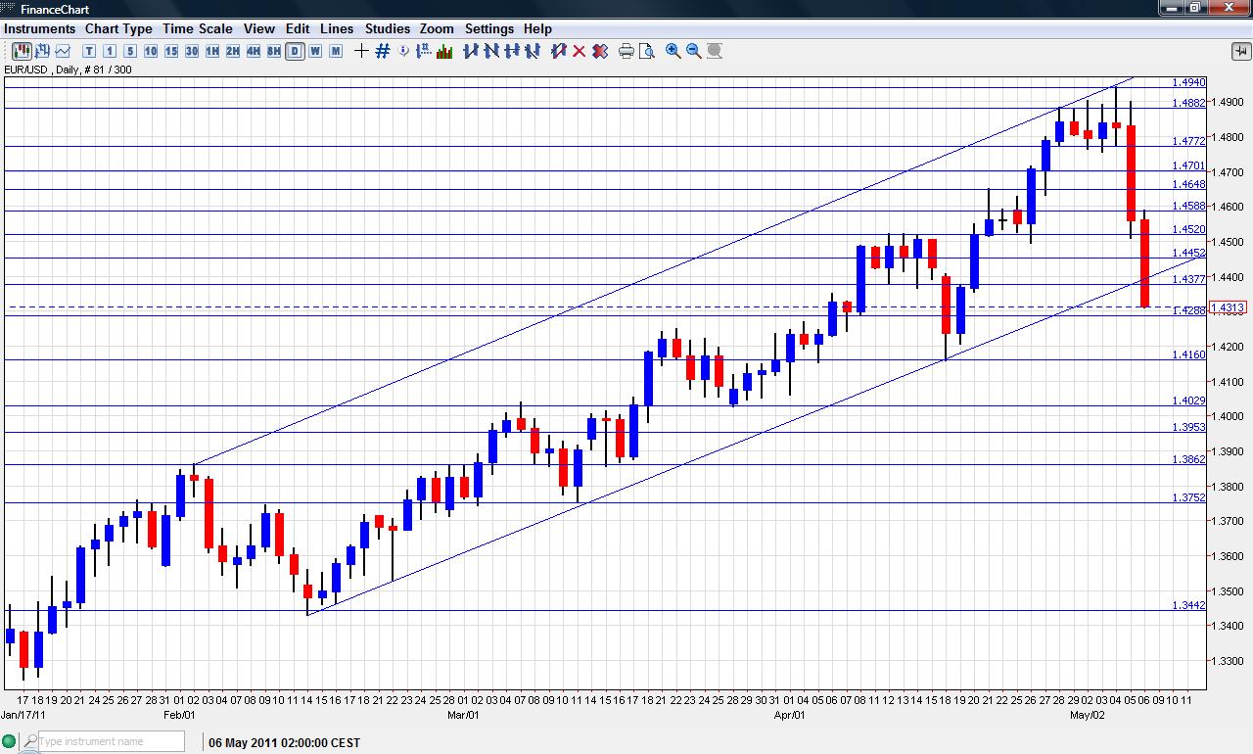Open the print preview icon
This screenshot has width=1253, height=754.
coord(647,51)
